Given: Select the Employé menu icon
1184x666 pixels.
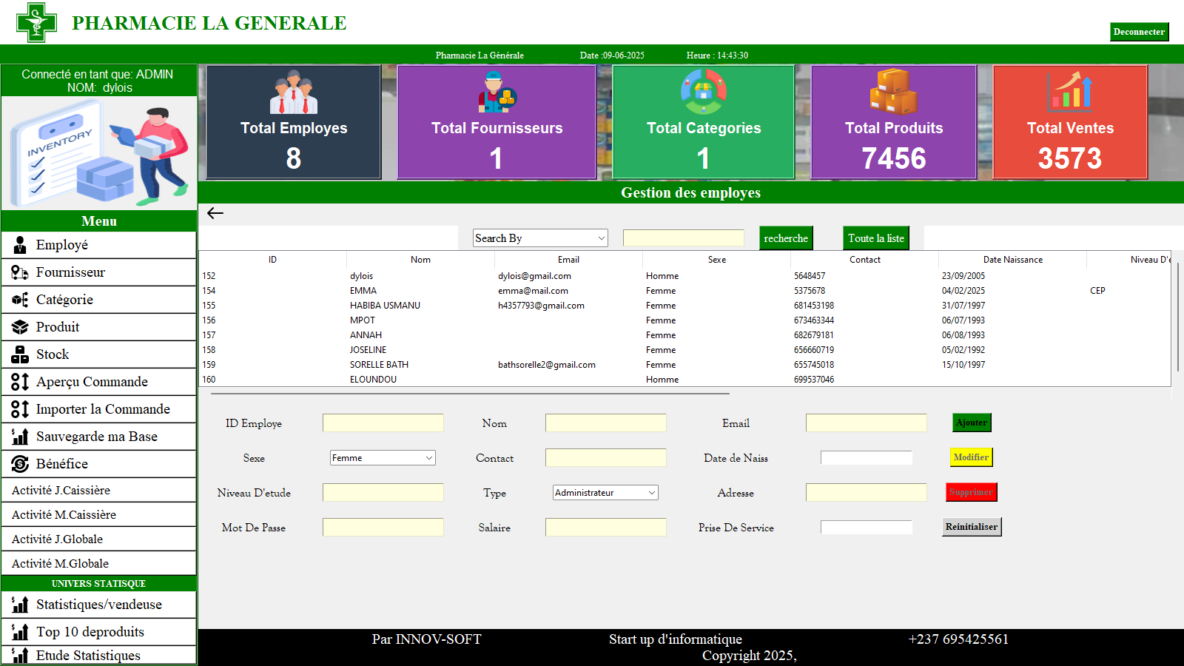Looking at the screenshot, I should 18,244.
